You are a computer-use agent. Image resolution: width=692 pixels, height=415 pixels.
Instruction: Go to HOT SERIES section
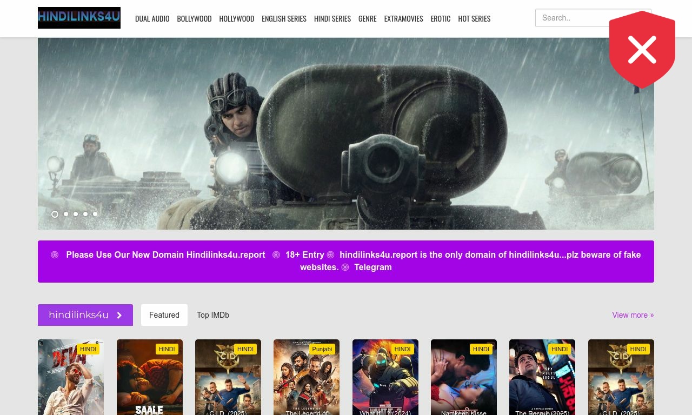[x=474, y=18]
